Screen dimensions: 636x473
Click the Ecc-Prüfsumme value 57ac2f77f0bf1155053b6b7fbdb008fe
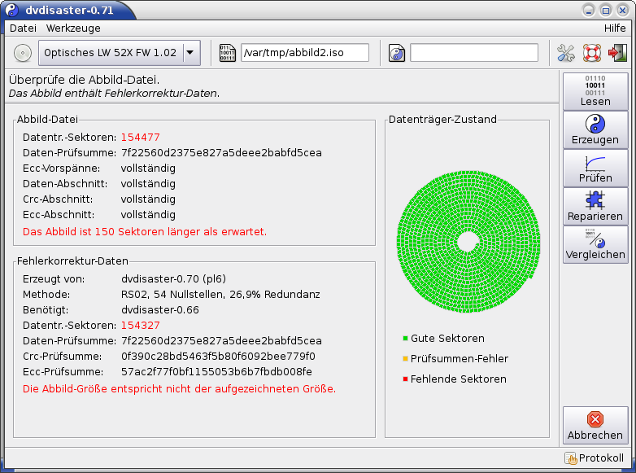(x=216, y=371)
